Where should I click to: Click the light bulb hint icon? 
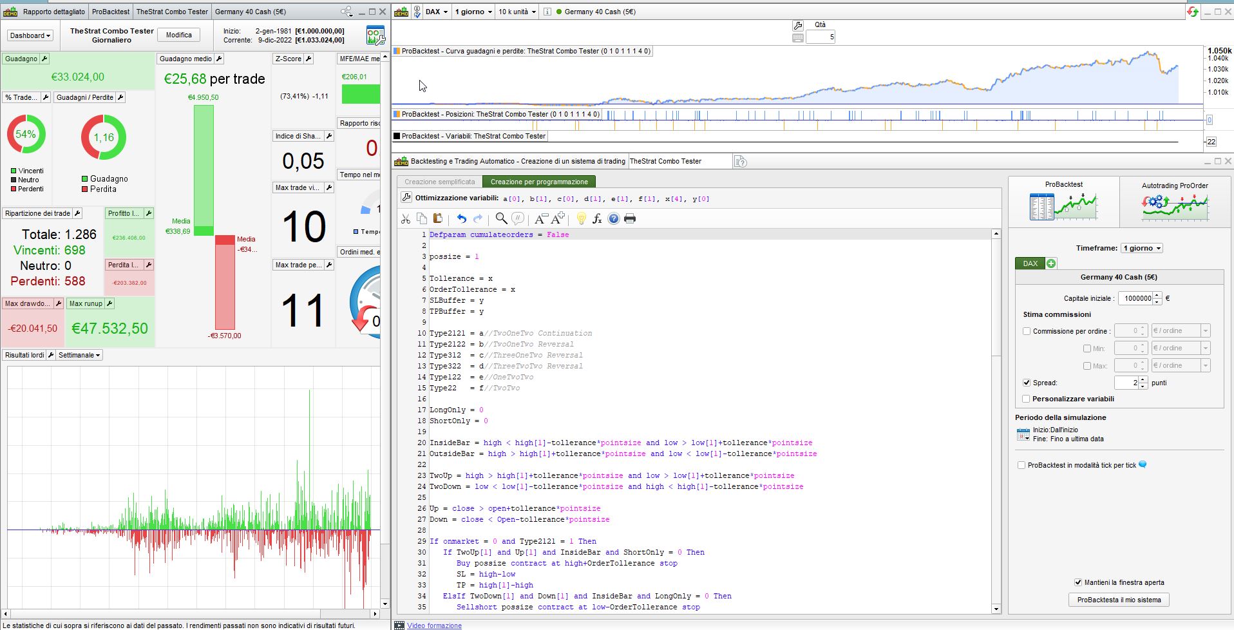(x=581, y=219)
